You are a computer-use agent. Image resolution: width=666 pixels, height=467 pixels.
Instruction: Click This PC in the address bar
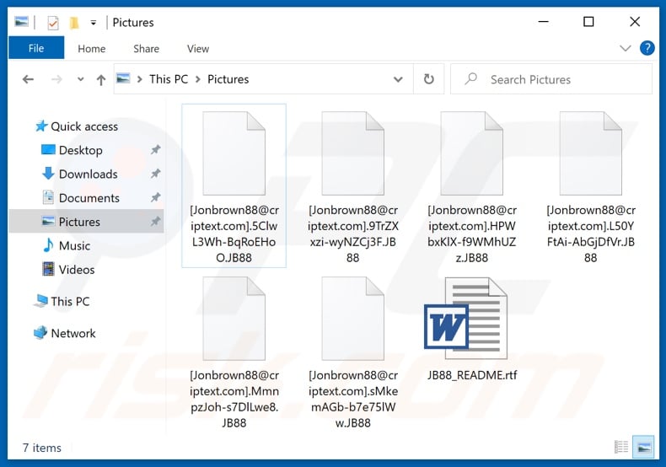click(169, 79)
